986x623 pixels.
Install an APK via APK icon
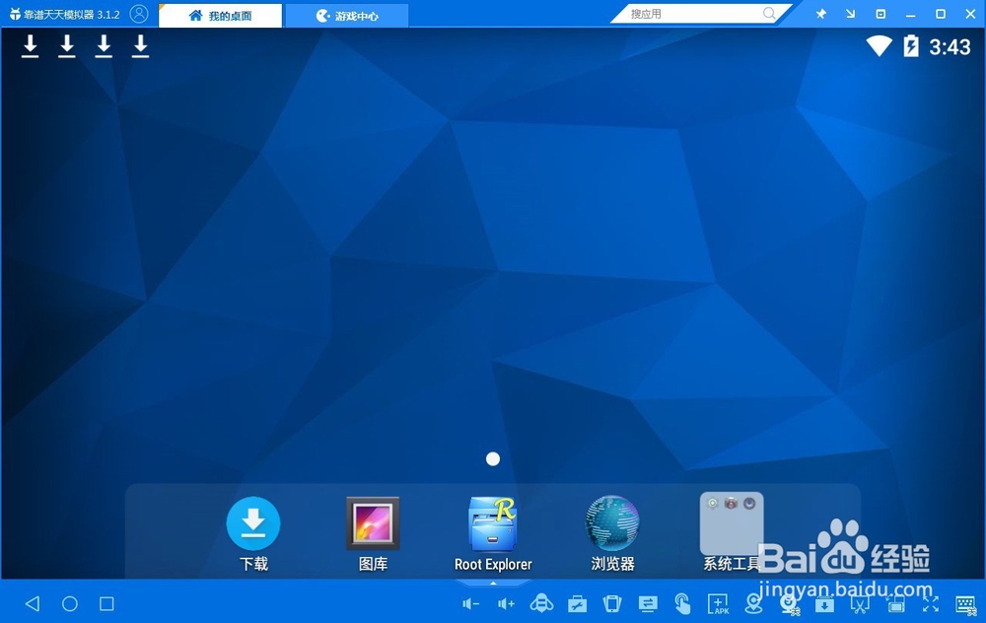(718, 604)
